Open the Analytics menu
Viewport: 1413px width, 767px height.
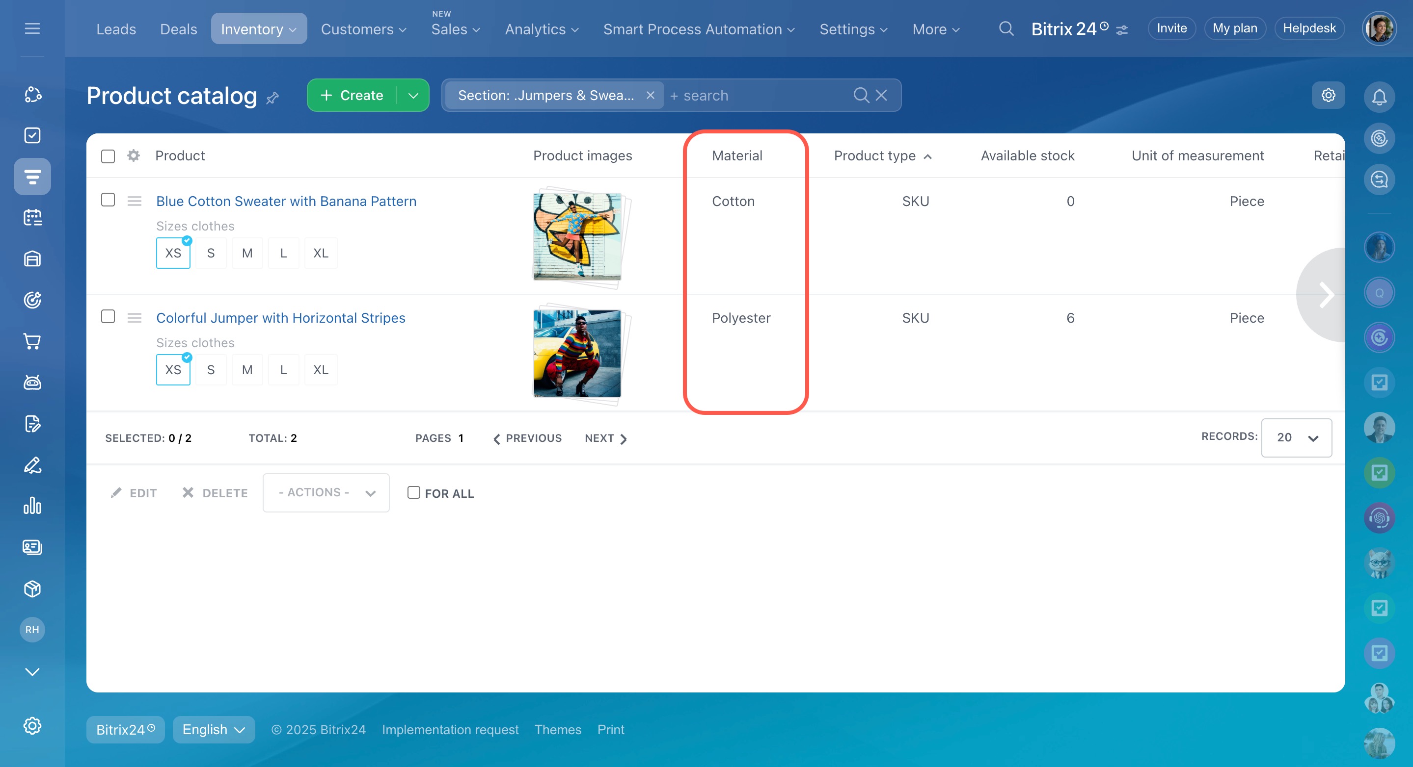541,29
